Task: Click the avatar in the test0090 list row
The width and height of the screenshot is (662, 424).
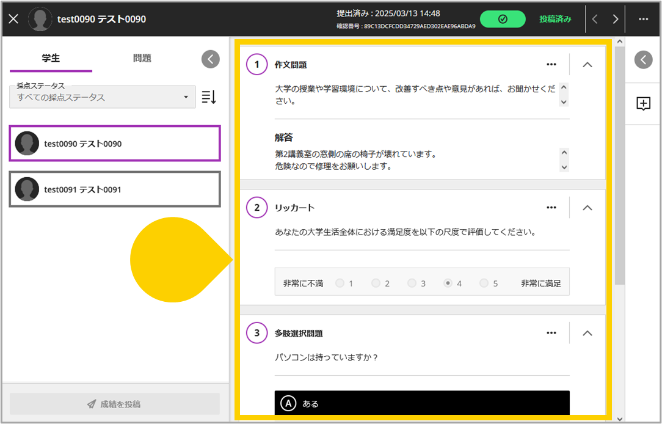Action: [27, 143]
